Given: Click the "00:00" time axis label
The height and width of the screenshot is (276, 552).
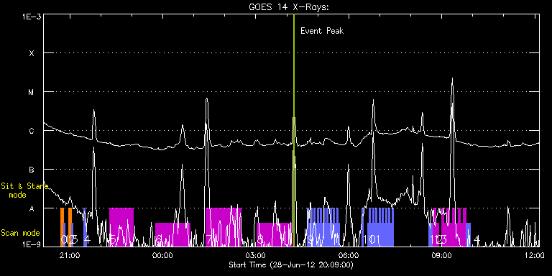Looking at the screenshot, I should click(x=163, y=256).
